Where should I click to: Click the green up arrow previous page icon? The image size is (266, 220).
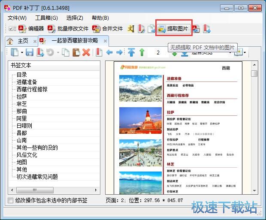click(x=142, y=52)
